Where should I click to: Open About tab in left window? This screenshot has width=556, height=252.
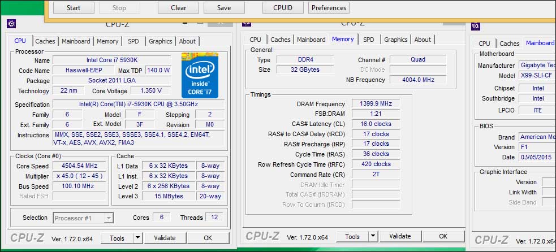pyautogui.click(x=187, y=41)
